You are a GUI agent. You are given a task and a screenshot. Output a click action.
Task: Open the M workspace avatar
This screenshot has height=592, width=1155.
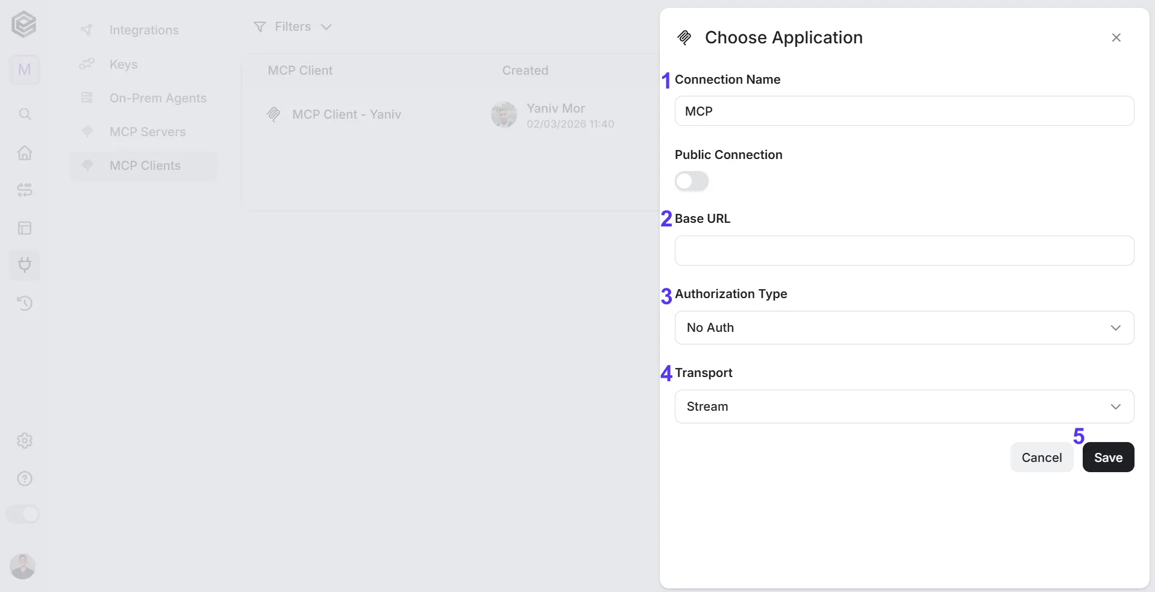[x=25, y=70]
